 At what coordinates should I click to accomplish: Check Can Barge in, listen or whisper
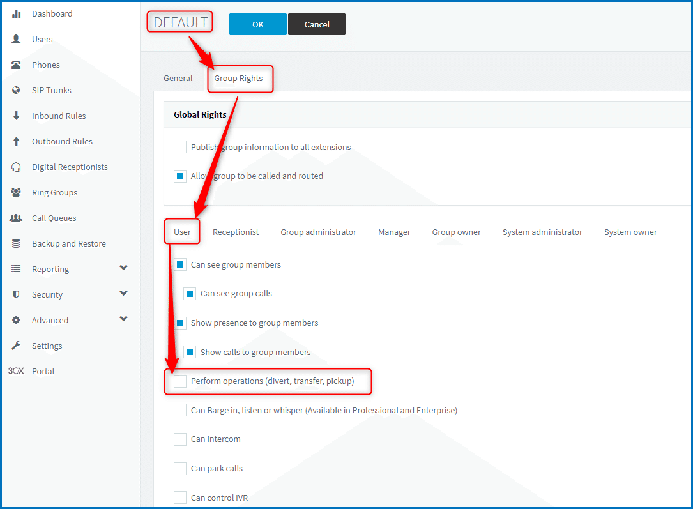[x=180, y=411]
